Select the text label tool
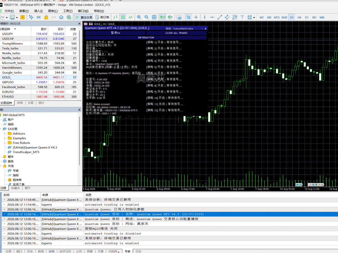Screen dimensions: 338x253 (242, 17)
